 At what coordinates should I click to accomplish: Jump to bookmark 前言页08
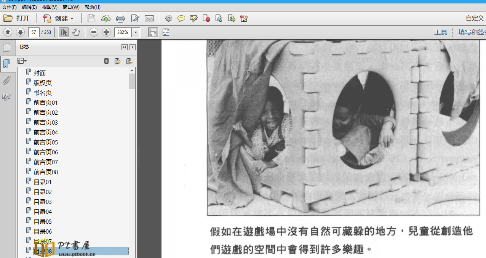point(46,172)
